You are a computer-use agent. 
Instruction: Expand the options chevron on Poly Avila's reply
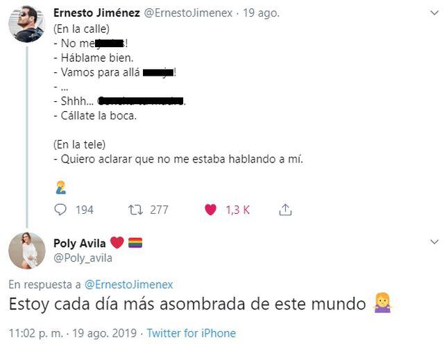click(434, 242)
